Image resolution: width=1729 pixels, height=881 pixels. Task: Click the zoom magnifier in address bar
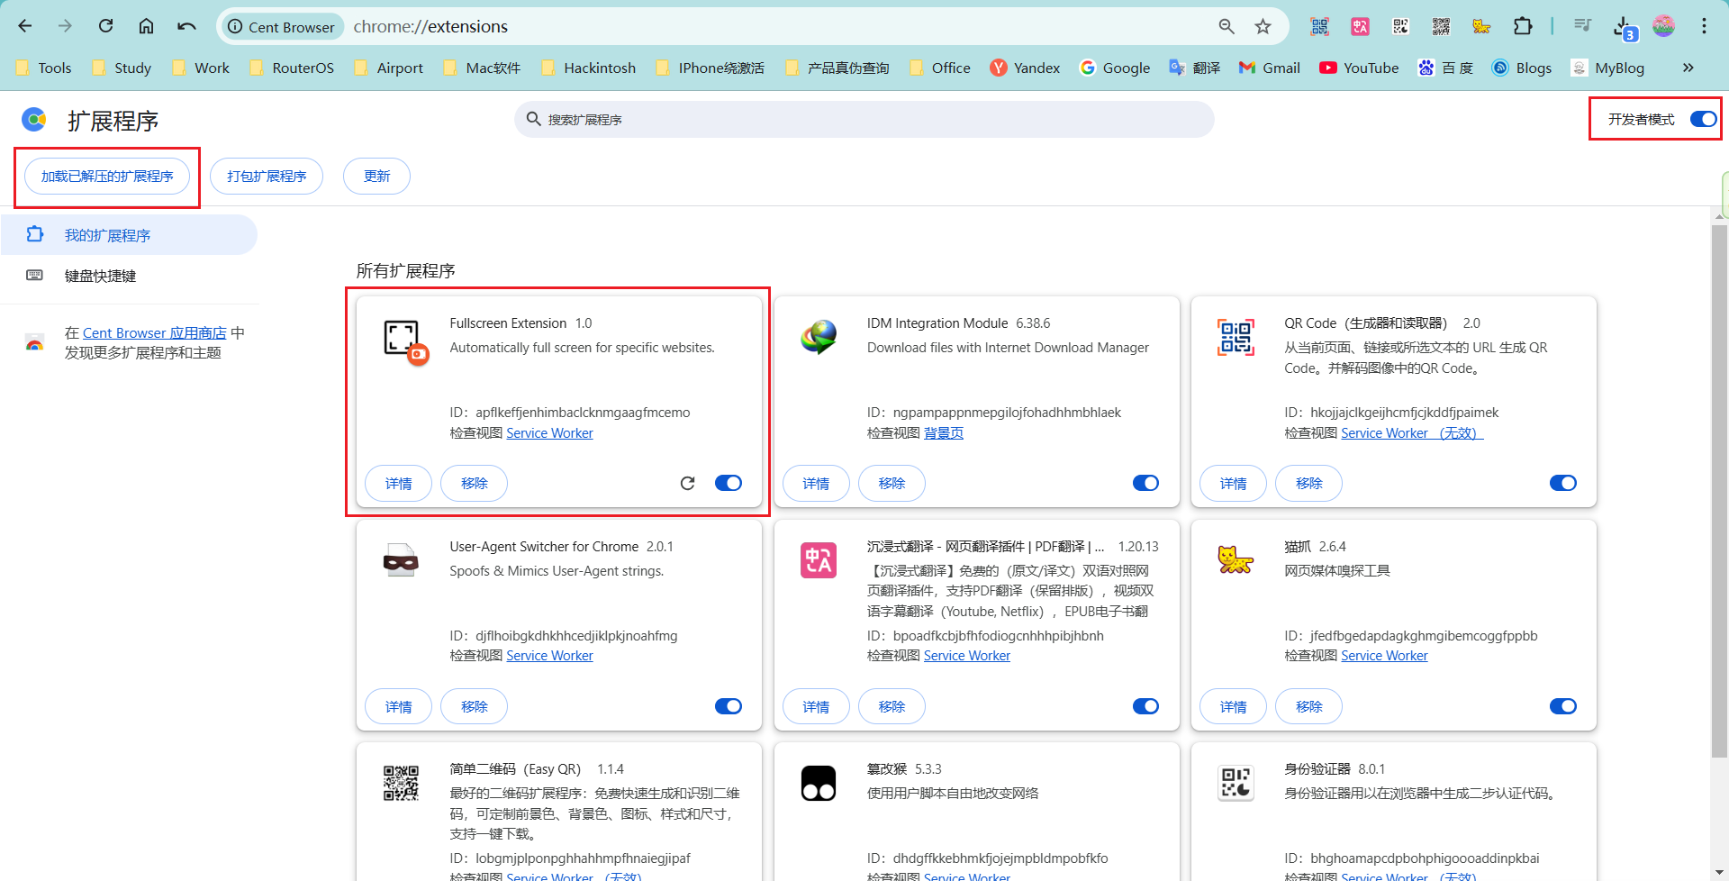point(1227,26)
